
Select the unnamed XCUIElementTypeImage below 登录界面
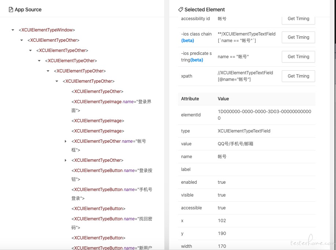pyautogui.click(x=98, y=121)
